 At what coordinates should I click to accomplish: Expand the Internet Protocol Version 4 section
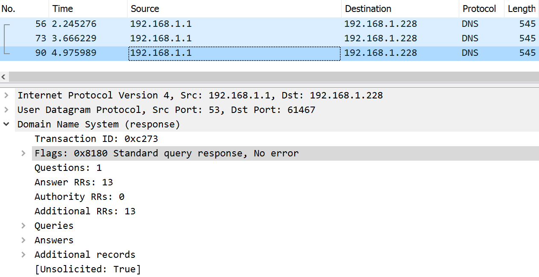tap(6, 95)
